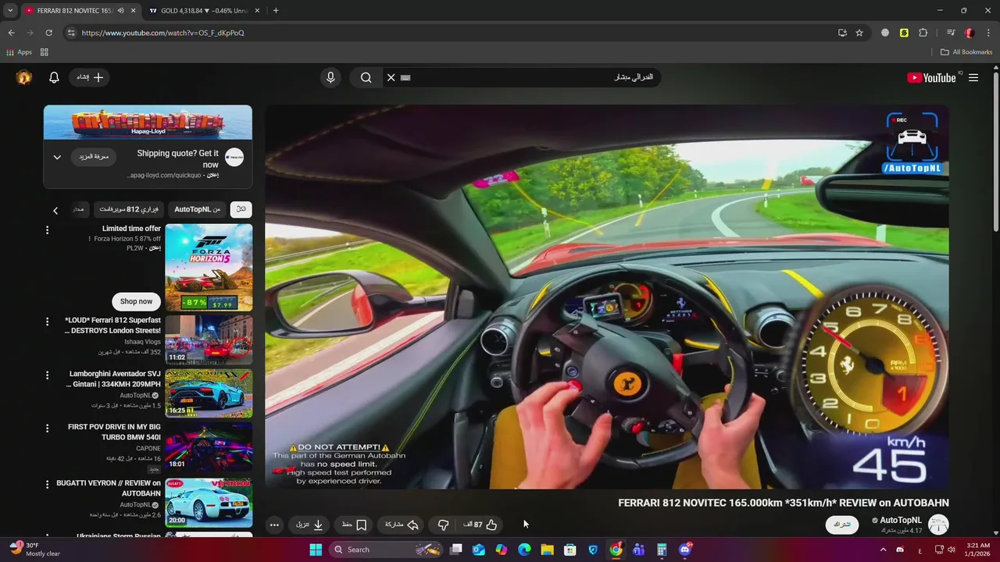Open the Forza Horizon 5 ad thumbnail
The height and width of the screenshot is (562, 1000).
coord(209,268)
